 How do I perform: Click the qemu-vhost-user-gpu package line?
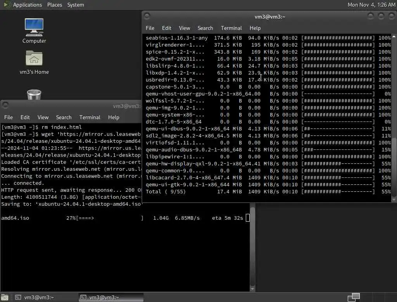(x=268, y=94)
